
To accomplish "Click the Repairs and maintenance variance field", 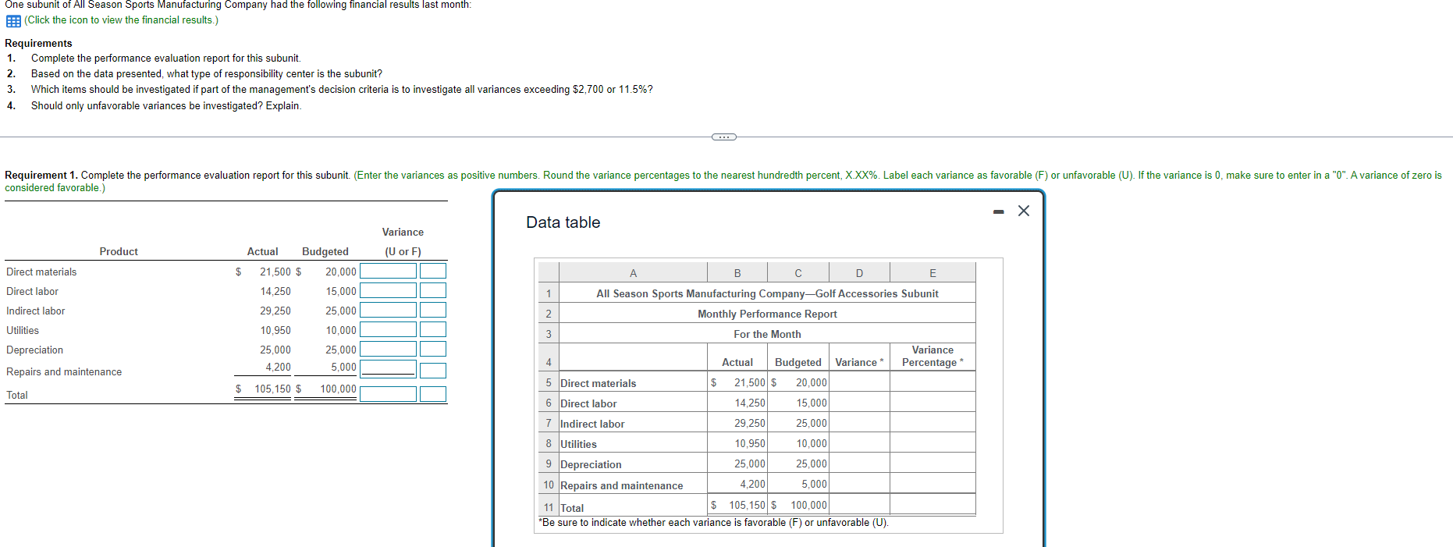I will (x=388, y=368).
